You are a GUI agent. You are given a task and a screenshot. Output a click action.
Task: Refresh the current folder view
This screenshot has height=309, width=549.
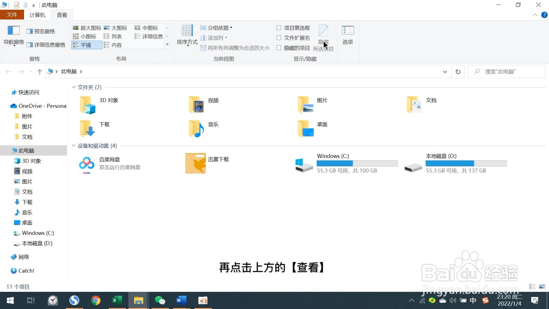coord(458,72)
